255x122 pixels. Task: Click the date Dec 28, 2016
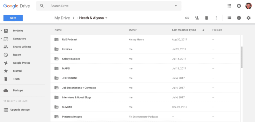179,107
